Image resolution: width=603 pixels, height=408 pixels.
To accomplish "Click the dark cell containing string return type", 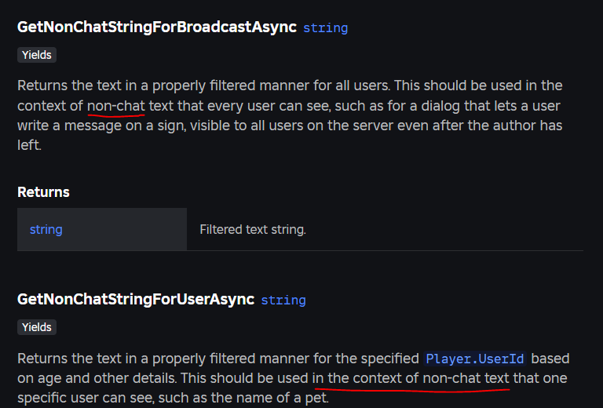I will (x=102, y=229).
